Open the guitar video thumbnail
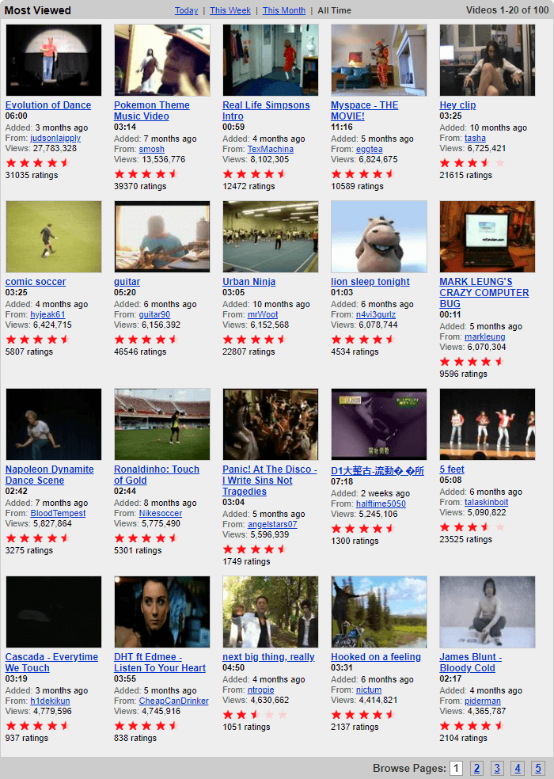The image size is (554, 779). click(162, 237)
